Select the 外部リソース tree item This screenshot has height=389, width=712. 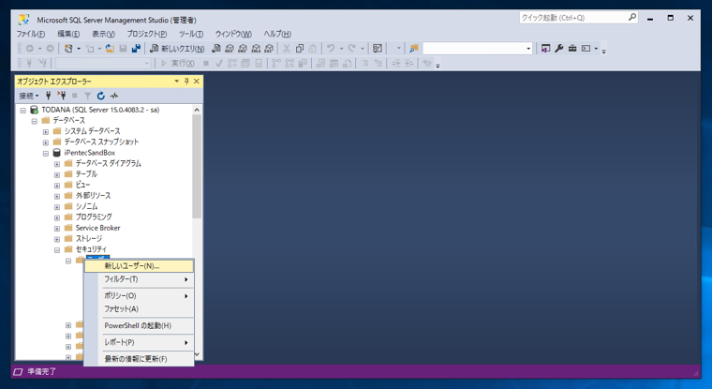pos(93,195)
